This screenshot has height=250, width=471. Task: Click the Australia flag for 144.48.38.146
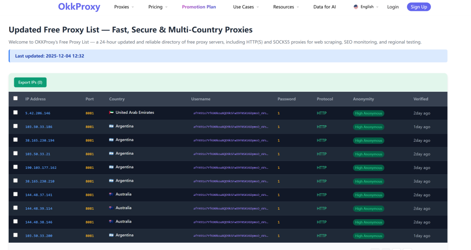(x=111, y=222)
